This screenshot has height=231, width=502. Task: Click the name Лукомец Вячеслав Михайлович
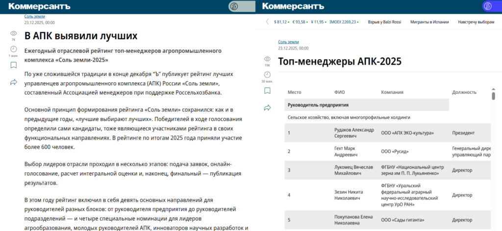[353, 170]
